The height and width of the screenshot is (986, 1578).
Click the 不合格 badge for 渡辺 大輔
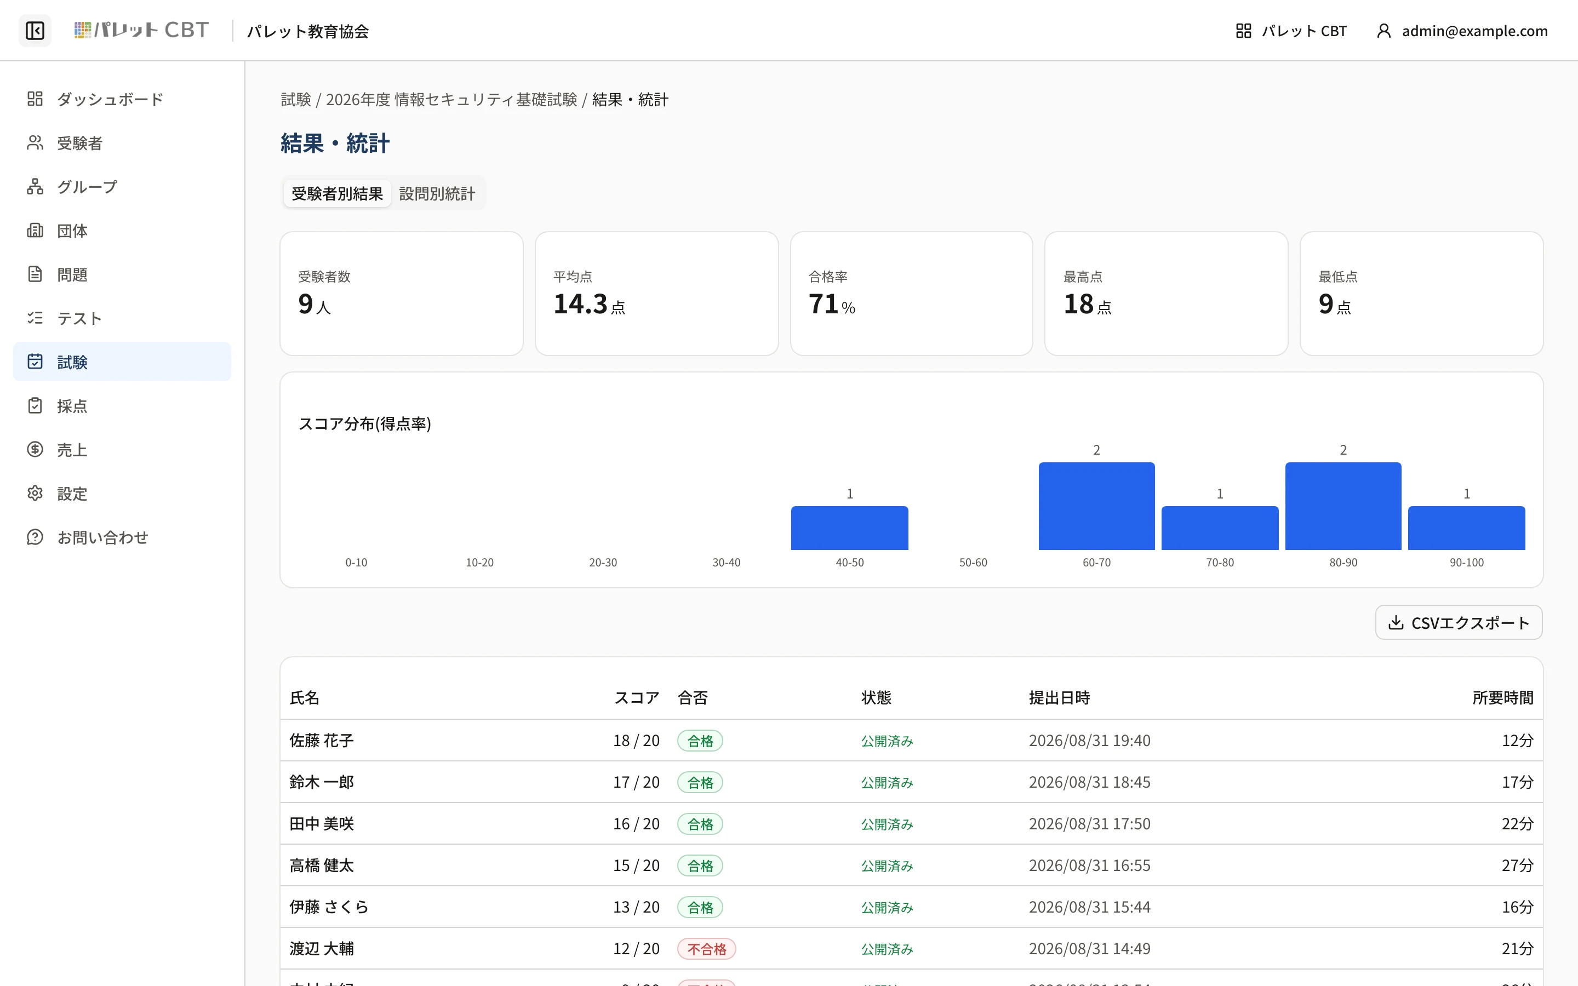[x=706, y=949]
